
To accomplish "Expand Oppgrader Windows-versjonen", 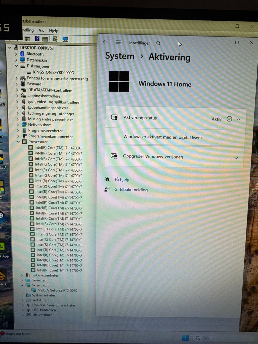I will point(236,158).
